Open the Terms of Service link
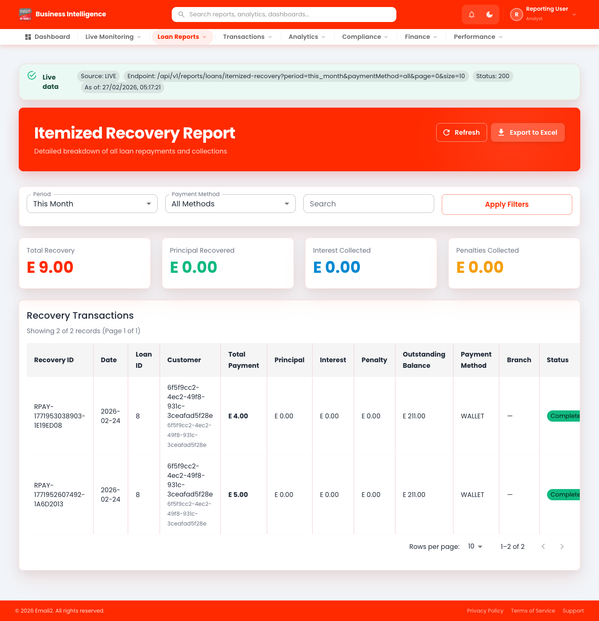 (x=533, y=611)
